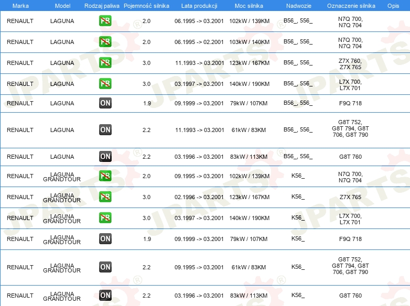Click K56_ body code in the Z7X 765 row
410x306 pixels.
click(x=298, y=197)
